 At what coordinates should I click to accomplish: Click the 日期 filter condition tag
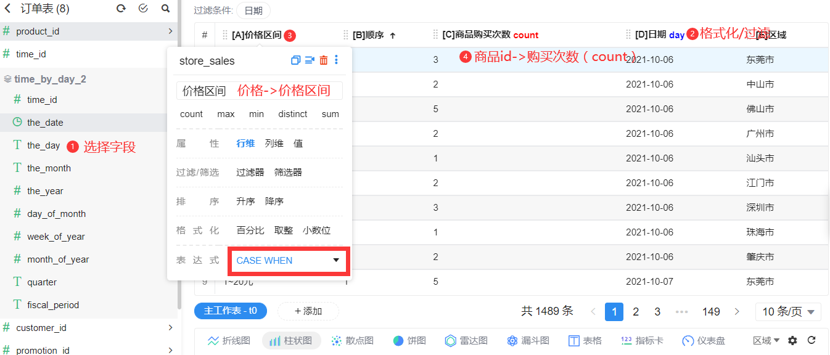(253, 10)
